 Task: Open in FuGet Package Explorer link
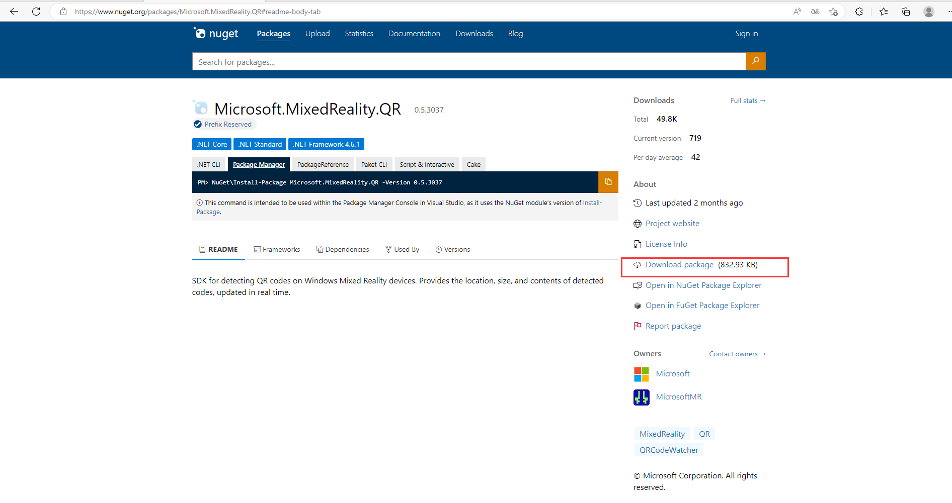702,306
